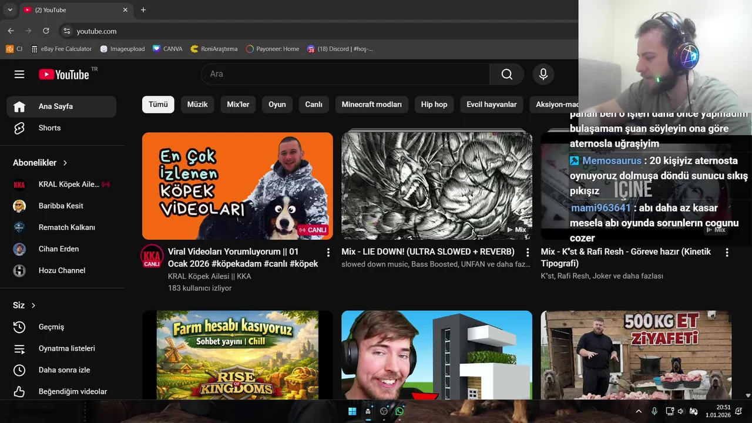Select the Müzik filter chip

pyautogui.click(x=197, y=105)
